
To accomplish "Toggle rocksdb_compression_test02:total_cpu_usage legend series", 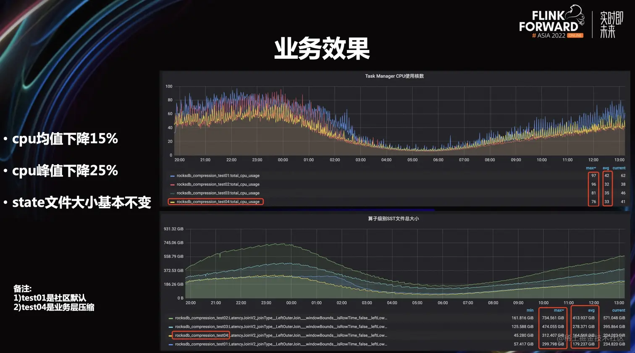I will pos(218,184).
